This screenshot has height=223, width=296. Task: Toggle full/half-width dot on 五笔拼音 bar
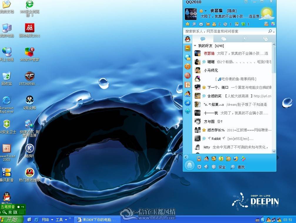(x=19, y=207)
